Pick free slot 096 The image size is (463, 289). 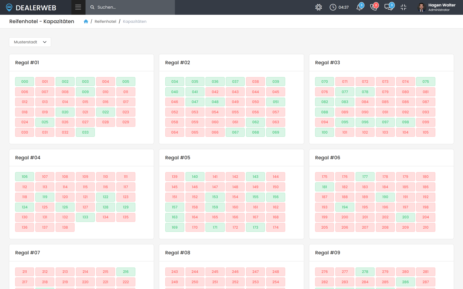(365, 122)
